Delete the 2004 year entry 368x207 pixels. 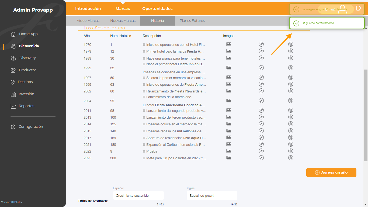tap(291, 101)
